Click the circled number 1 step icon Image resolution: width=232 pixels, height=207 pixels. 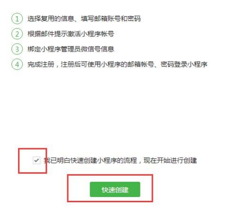point(17,19)
